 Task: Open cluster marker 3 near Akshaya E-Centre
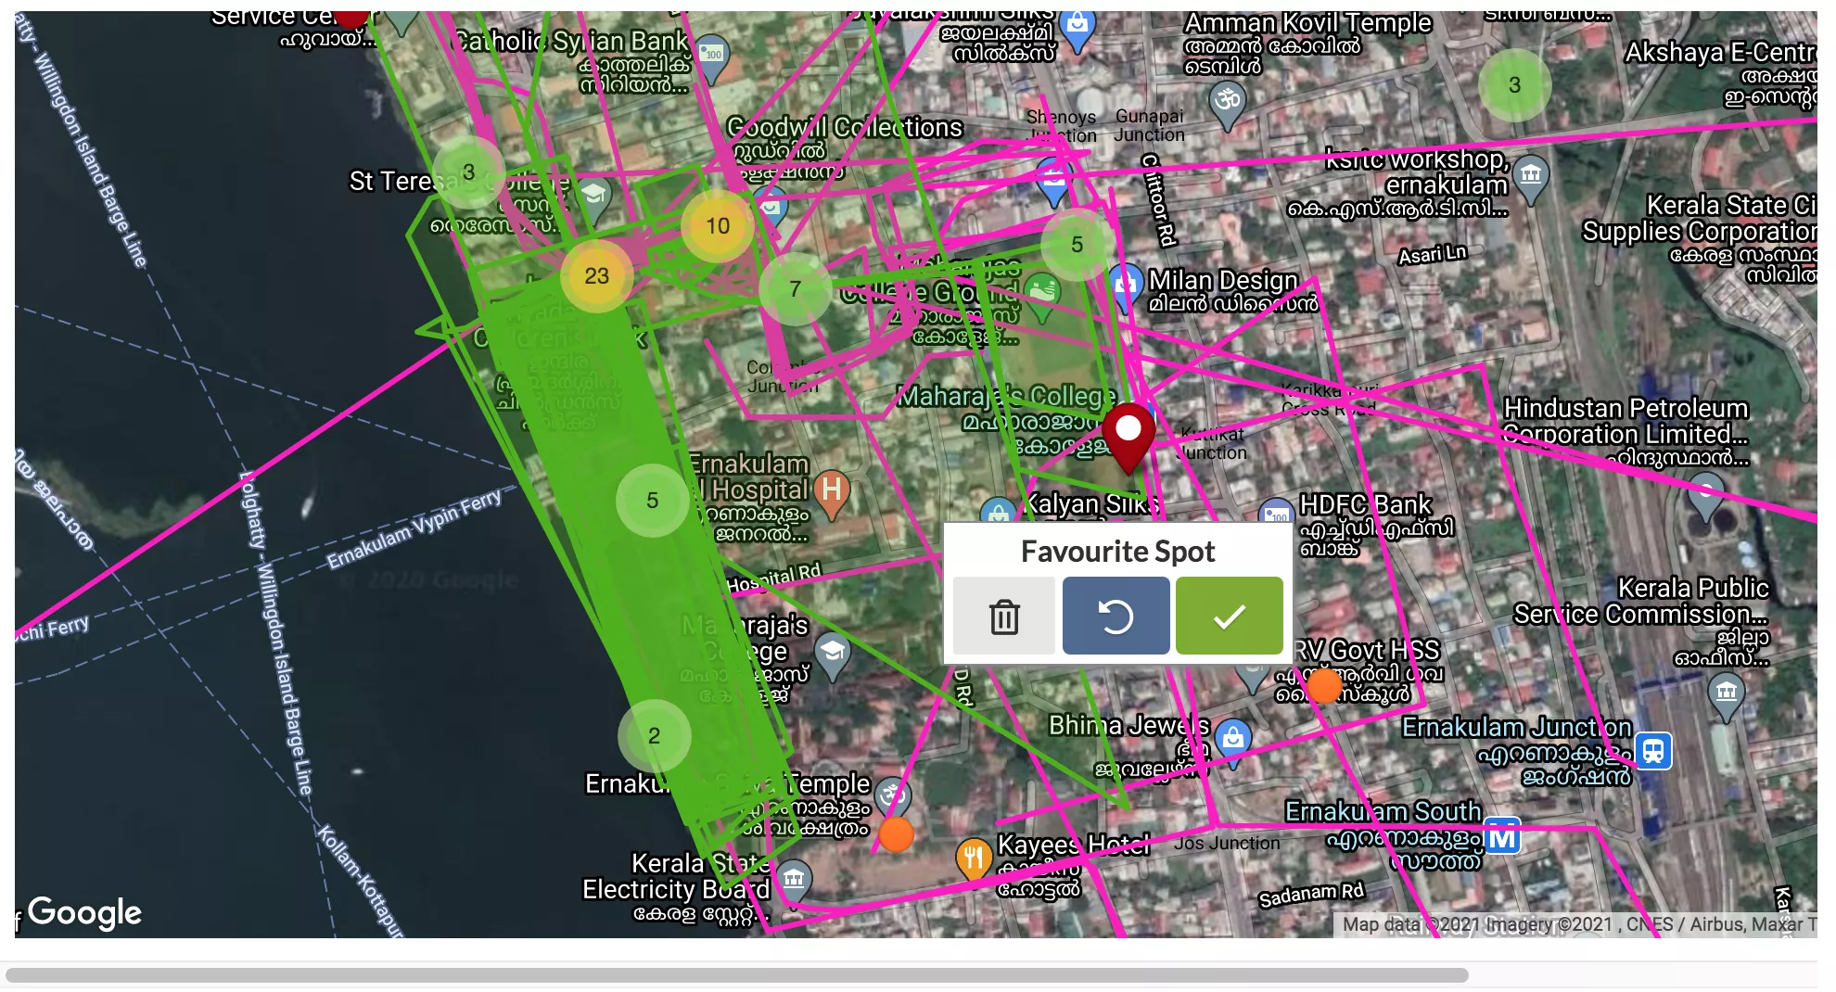coord(1513,85)
